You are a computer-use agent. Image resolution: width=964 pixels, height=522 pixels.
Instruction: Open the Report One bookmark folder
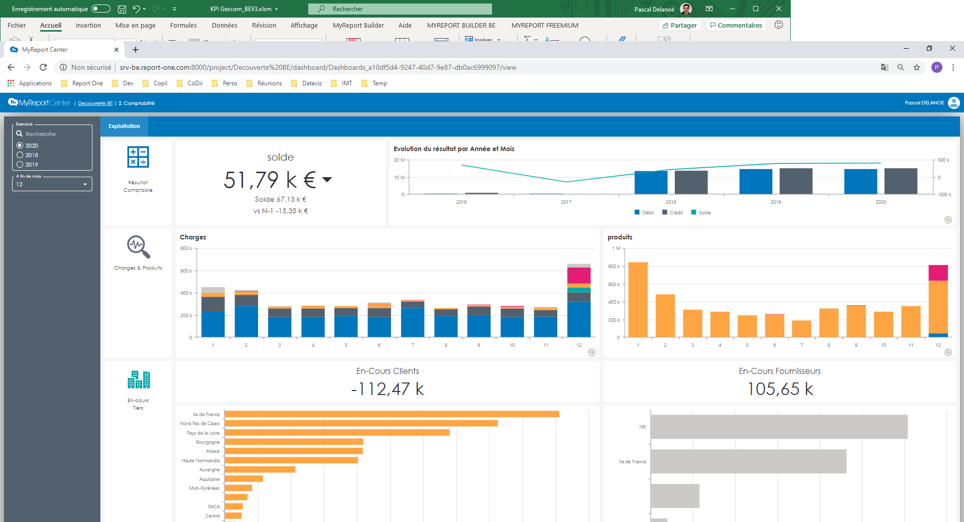(x=82, y=83)
